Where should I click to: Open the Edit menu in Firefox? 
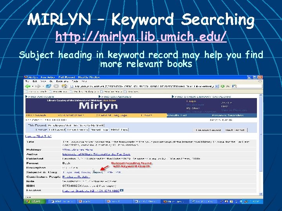pos(35,81)
